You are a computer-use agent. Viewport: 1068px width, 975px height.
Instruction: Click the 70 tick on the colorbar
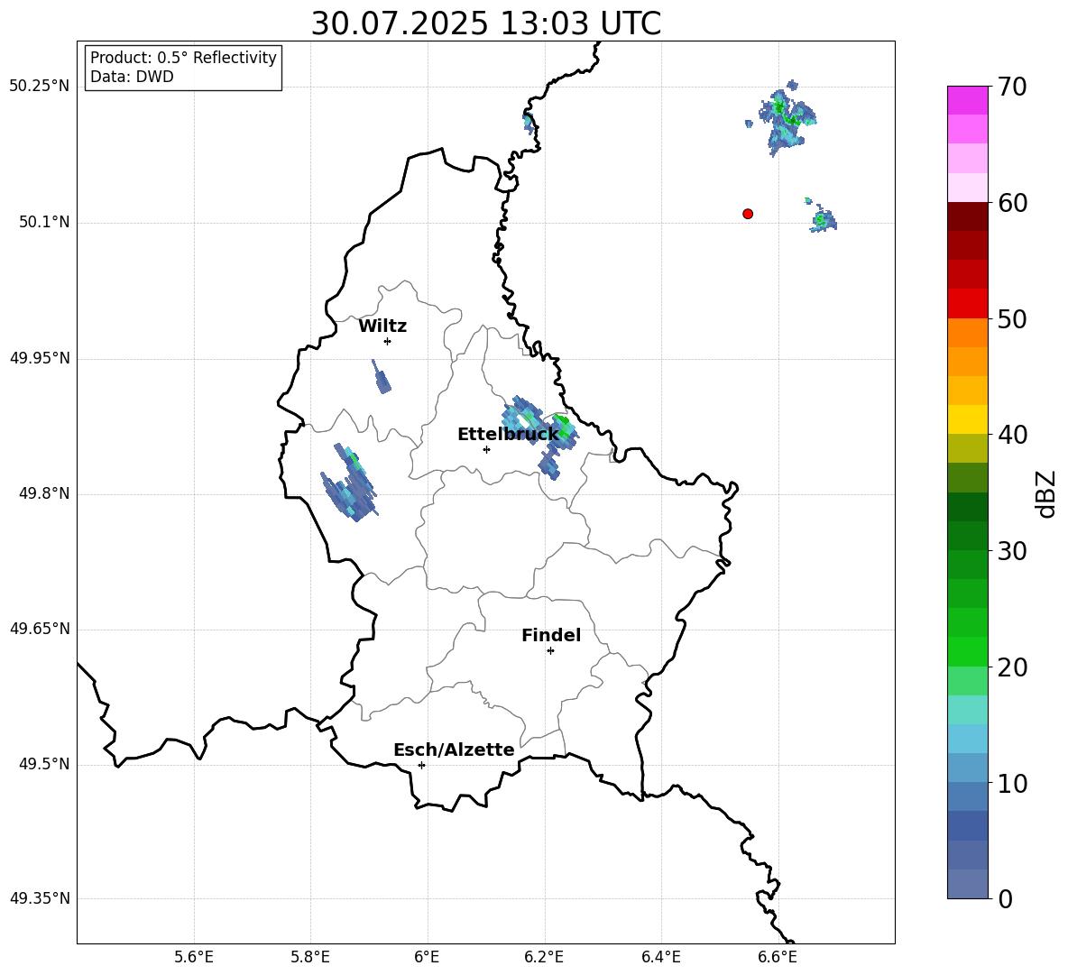[1012, 87]
